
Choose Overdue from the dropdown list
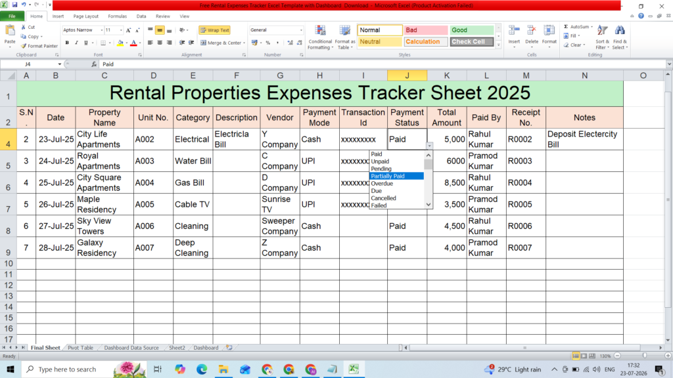396,184
